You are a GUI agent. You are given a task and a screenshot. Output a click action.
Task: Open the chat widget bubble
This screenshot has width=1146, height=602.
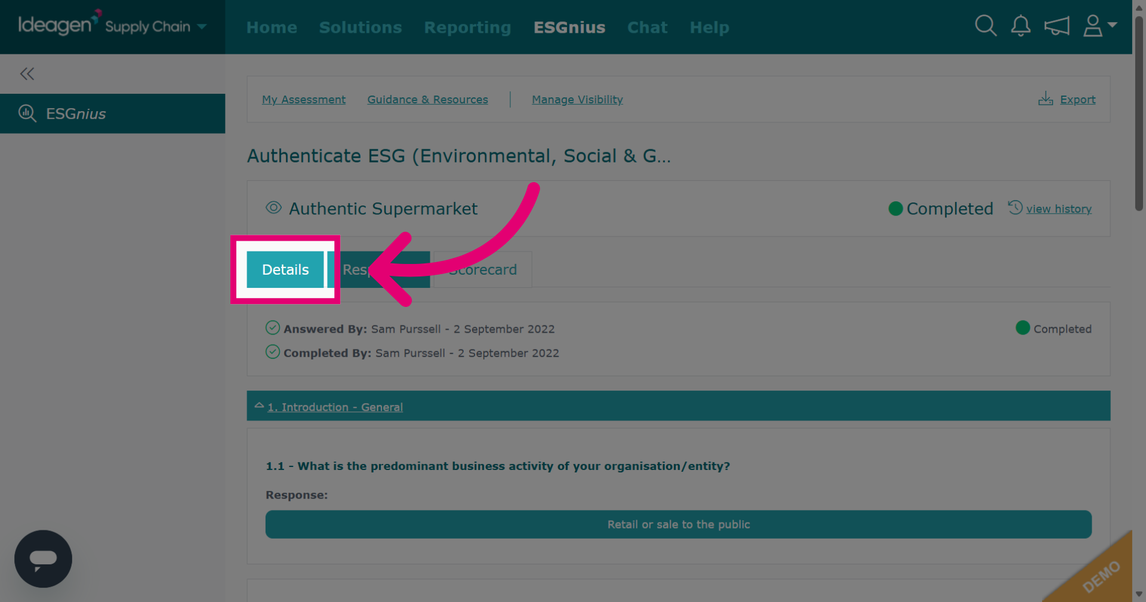[x=43, y=559]
